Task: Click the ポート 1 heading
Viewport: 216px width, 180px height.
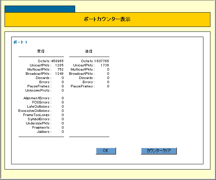Action: 20,42
